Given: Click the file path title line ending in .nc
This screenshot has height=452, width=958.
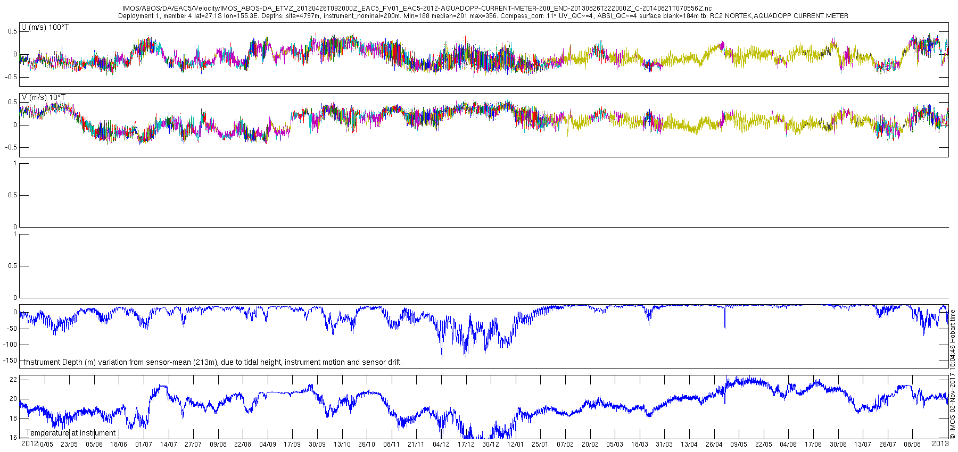Looking at the screenshot, I should tap(417, 9).
